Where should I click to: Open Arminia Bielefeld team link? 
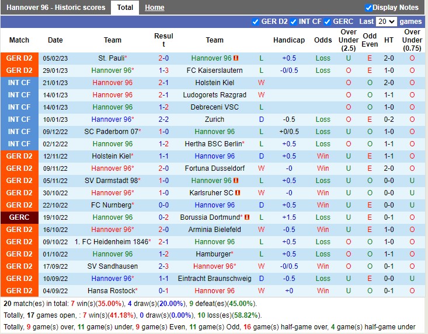pyautogui.click(x=214, y=230)
